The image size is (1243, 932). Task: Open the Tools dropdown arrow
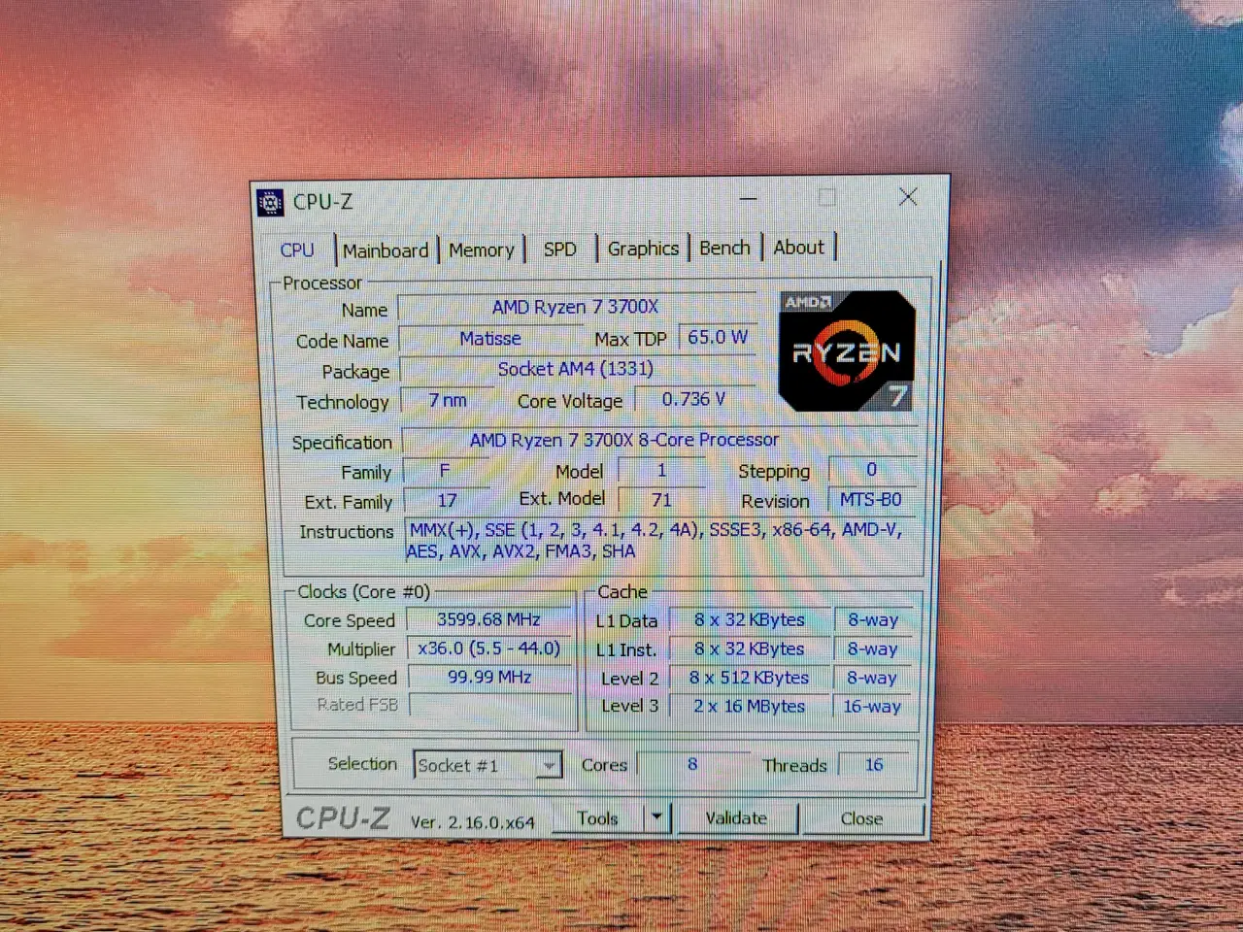point(657,817)
